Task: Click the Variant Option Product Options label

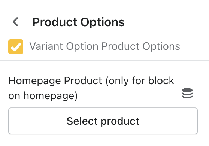Action: (104, 46)
